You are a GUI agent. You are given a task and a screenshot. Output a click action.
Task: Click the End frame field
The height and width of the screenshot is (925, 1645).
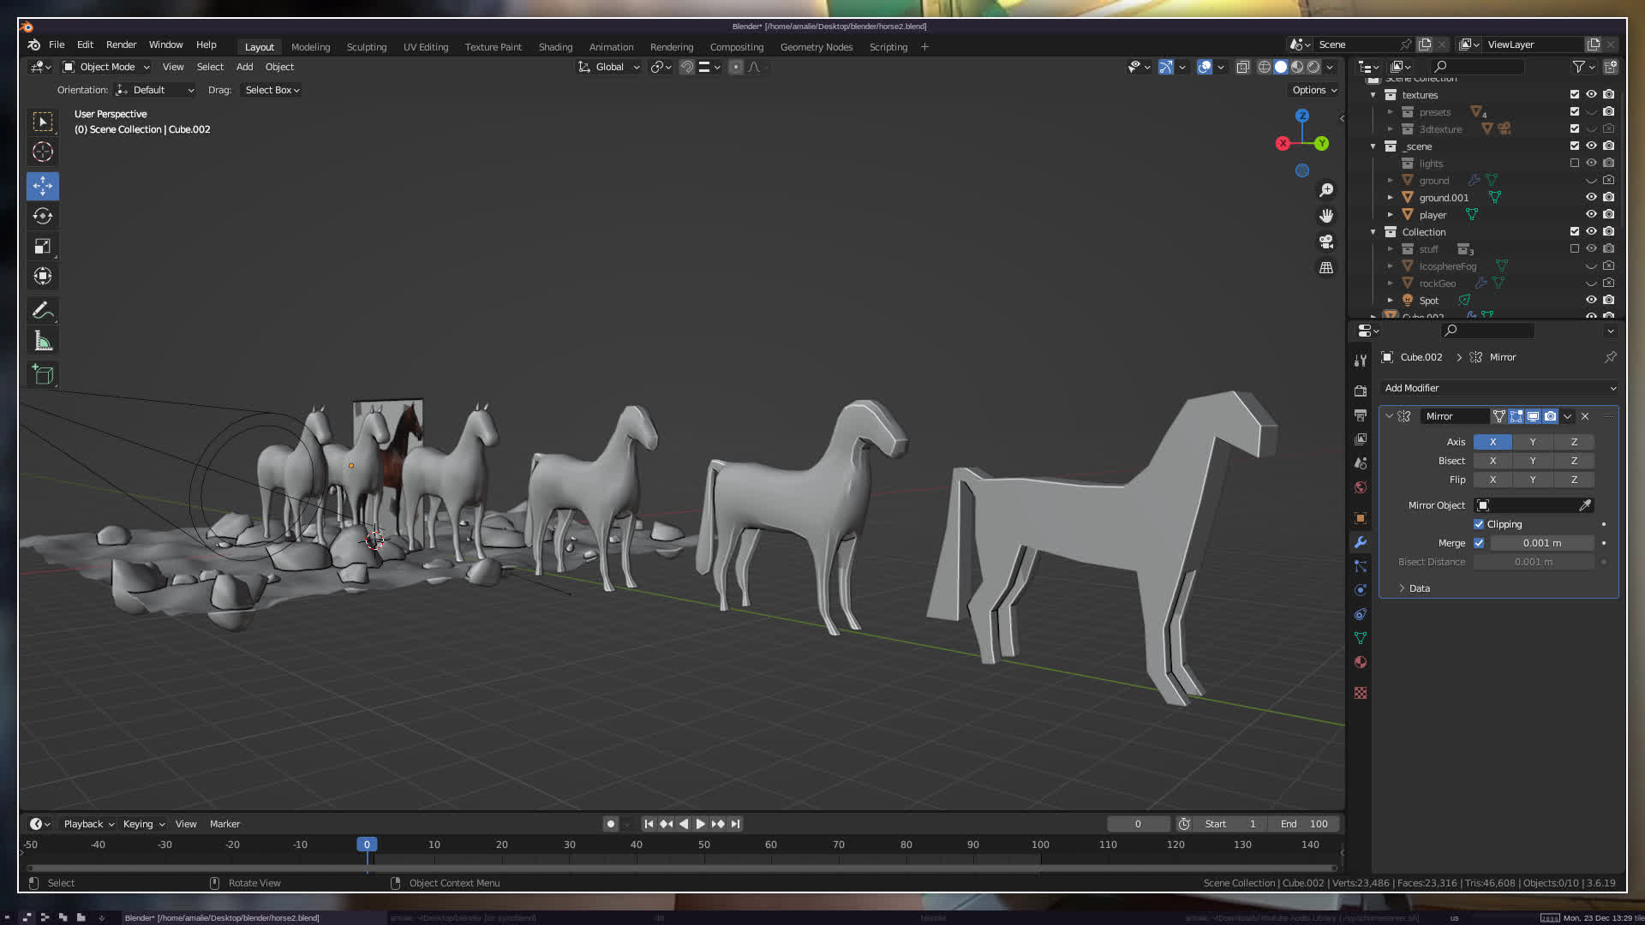point(1304,824)
